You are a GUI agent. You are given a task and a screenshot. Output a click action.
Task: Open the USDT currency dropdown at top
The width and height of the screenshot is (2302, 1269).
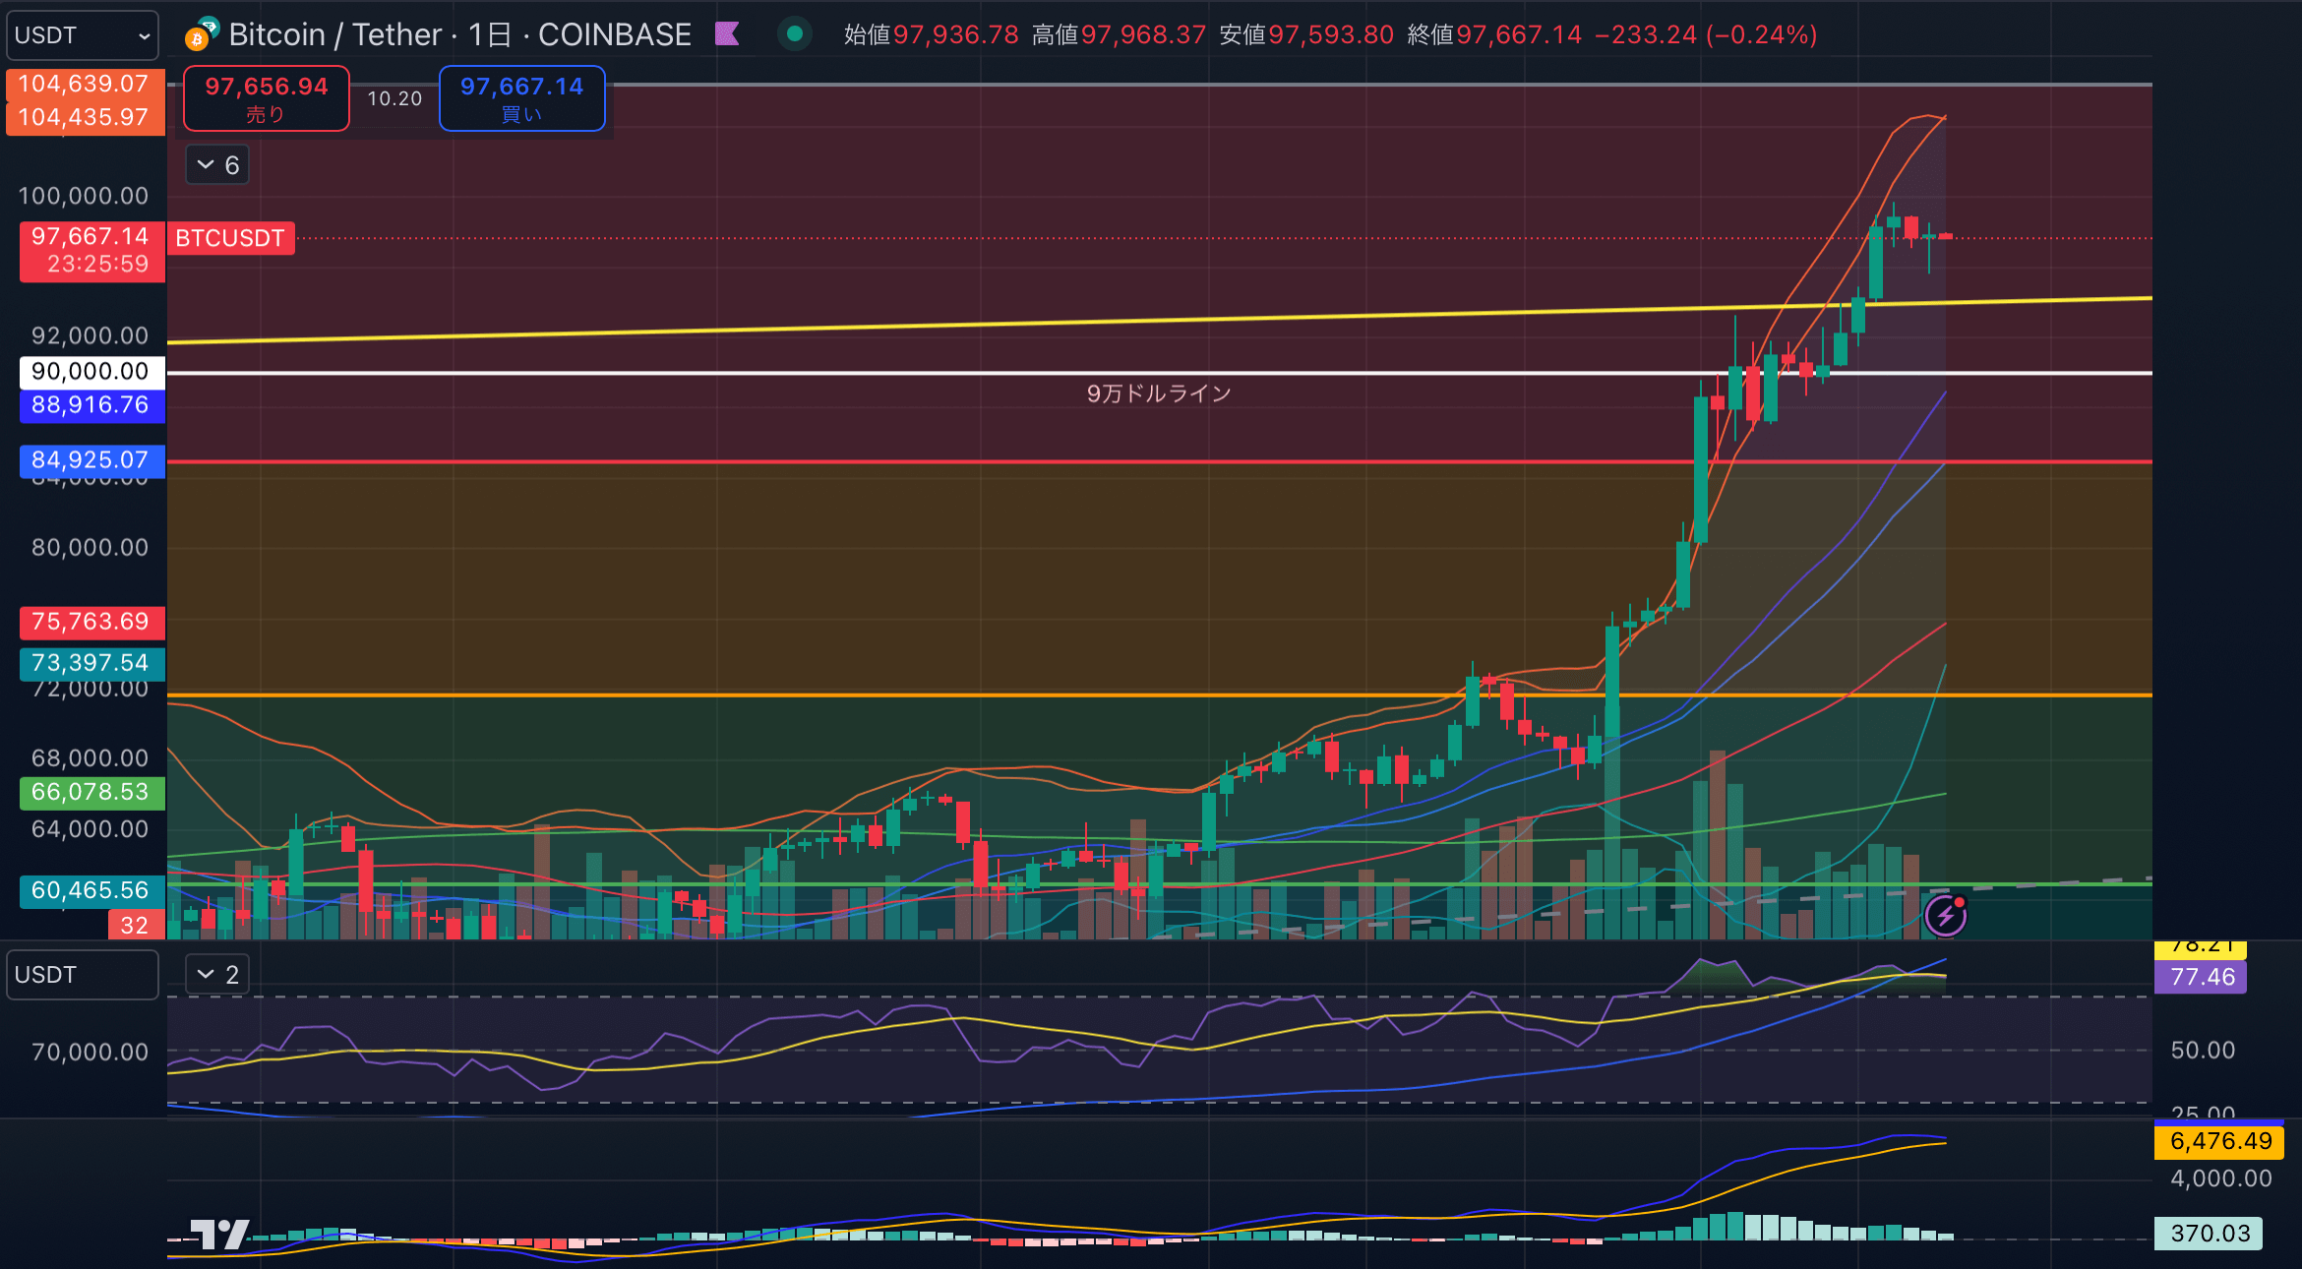(83, 35)
